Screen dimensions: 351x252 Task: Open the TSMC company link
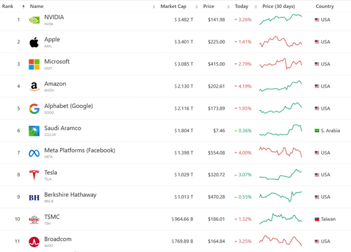[x=52, y=217]
